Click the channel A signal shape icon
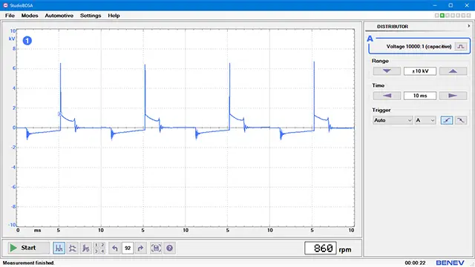475x267 pixels. click(461, 46)
